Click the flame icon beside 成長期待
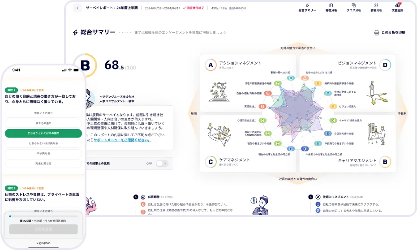The image size is (417, 250). click(143, 197)
